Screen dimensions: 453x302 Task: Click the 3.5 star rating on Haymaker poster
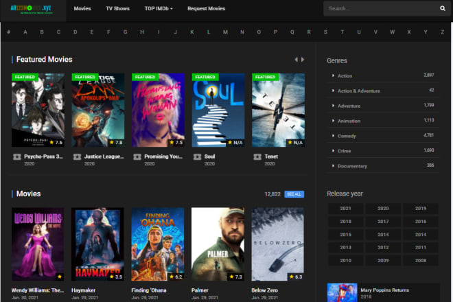pos(116,277)
